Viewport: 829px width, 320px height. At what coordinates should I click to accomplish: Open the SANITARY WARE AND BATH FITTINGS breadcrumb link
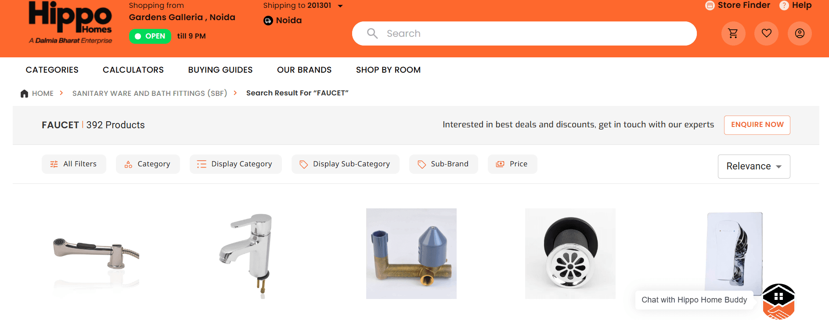tap(149, 93)
